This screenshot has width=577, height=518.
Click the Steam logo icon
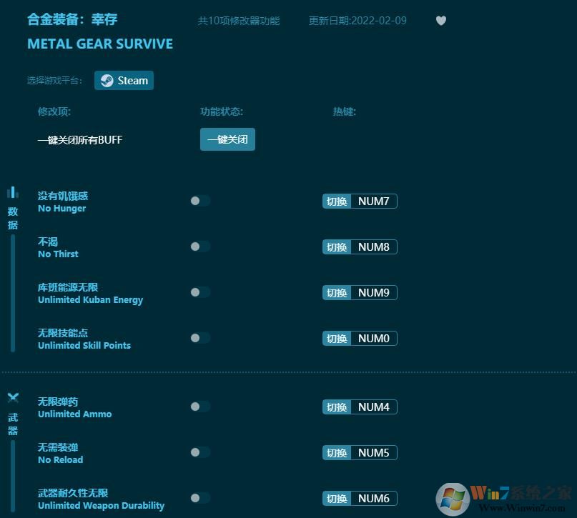pos(107,81)
